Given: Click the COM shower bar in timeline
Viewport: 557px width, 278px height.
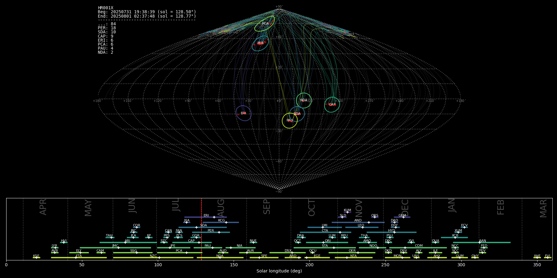Looking at the screenshot, I should click(x=418, y=248).
